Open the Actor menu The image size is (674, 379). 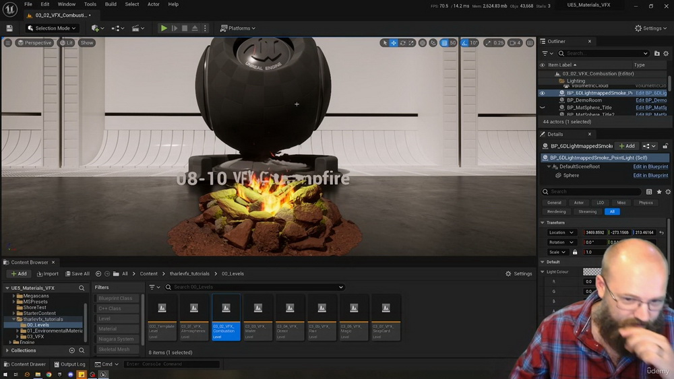click(154, 4)
